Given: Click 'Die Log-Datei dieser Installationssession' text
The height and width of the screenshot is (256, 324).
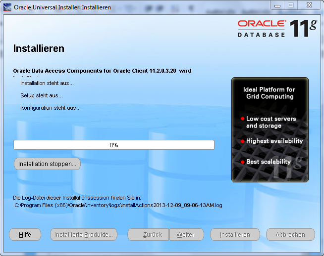Looking at the screenshot, I should click(x=77, y=198).
